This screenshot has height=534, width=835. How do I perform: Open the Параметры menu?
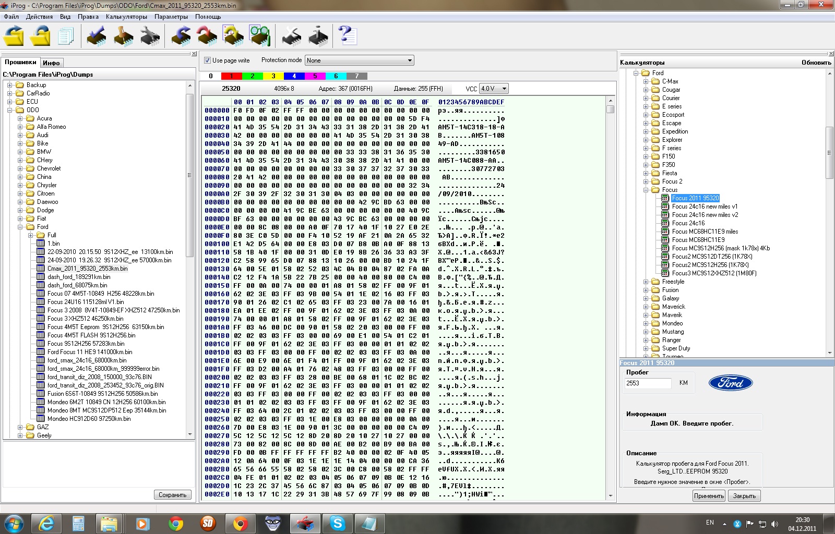[171, 17]
